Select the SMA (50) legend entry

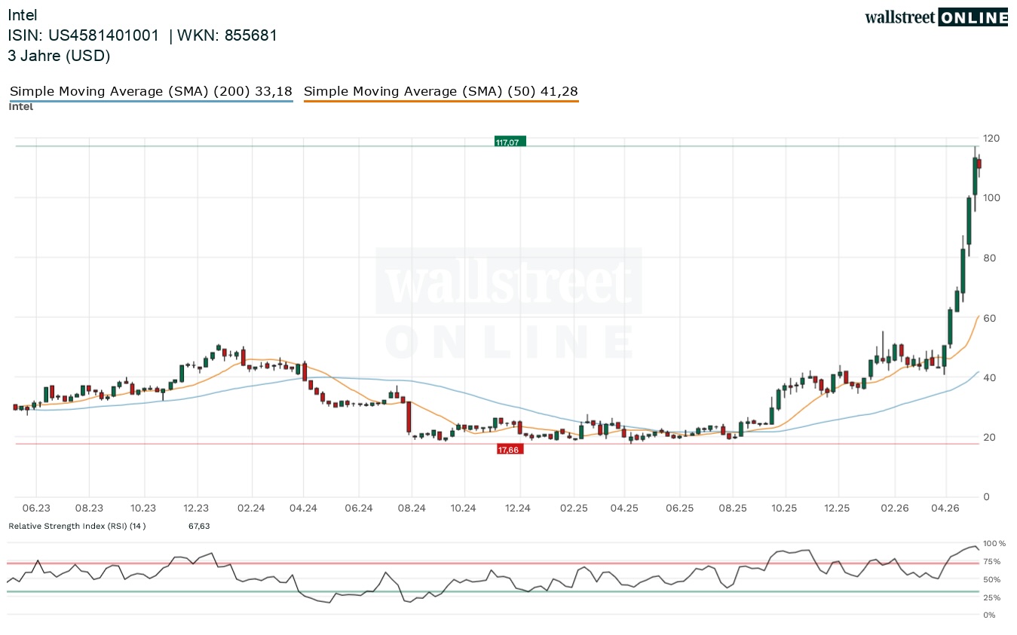pyautogui.click(x=441, y=92)
